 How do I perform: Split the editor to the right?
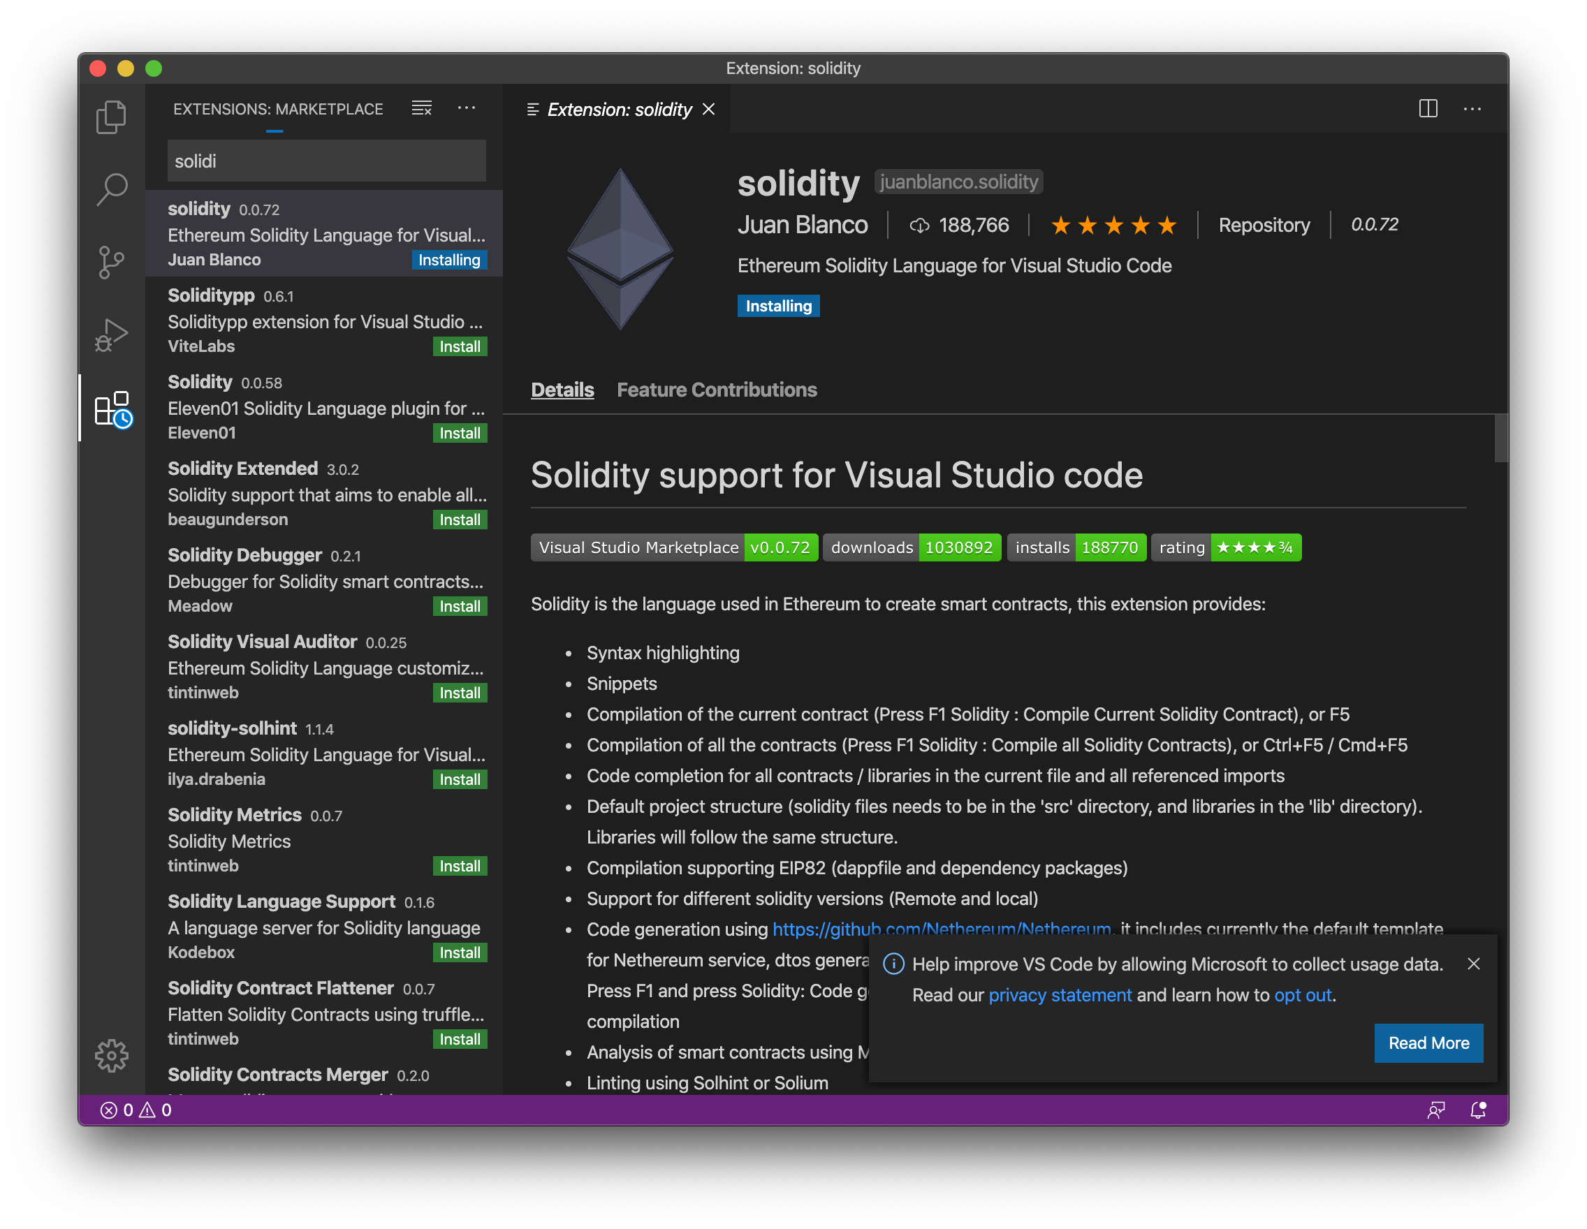coord(1428,108)
